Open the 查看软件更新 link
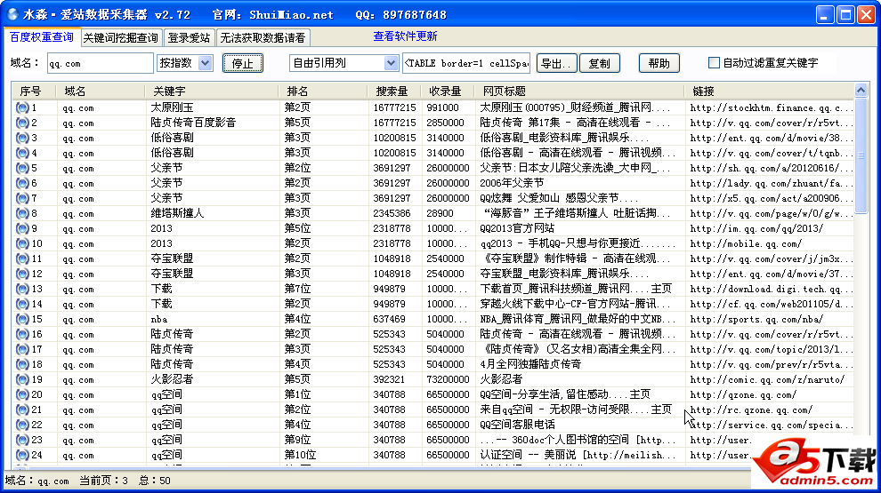Viewport: 881px width, 493px height. coord(405,36)
